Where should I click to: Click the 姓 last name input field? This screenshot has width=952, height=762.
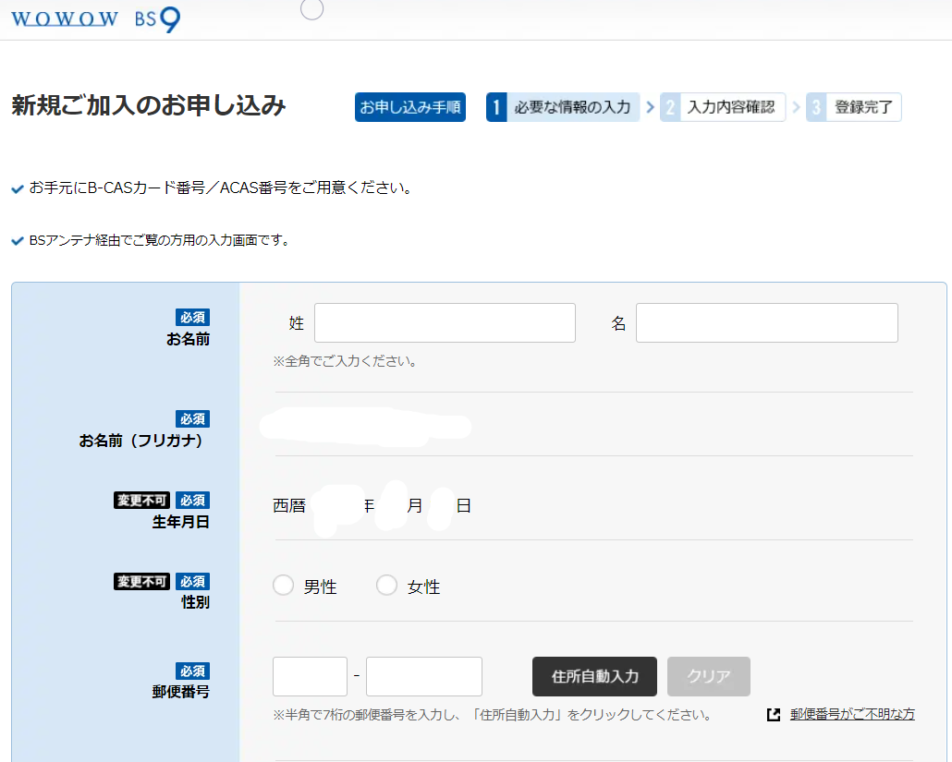[x=445, y=323]
